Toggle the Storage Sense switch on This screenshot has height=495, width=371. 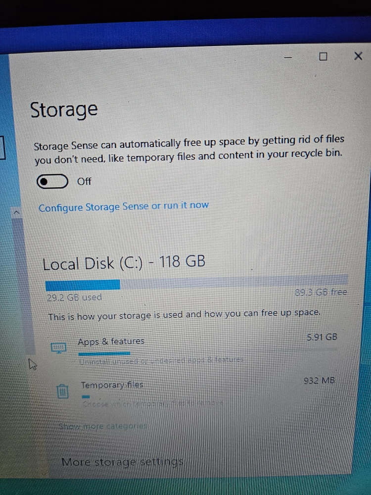(x=52, y=181)
